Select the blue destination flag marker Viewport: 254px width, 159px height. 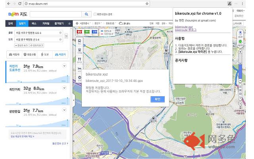94,32
